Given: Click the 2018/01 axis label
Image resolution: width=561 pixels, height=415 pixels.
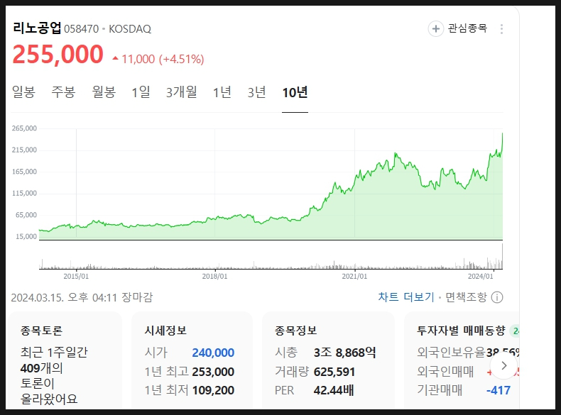Looking at the screenshot, I should tap(214, 276).
